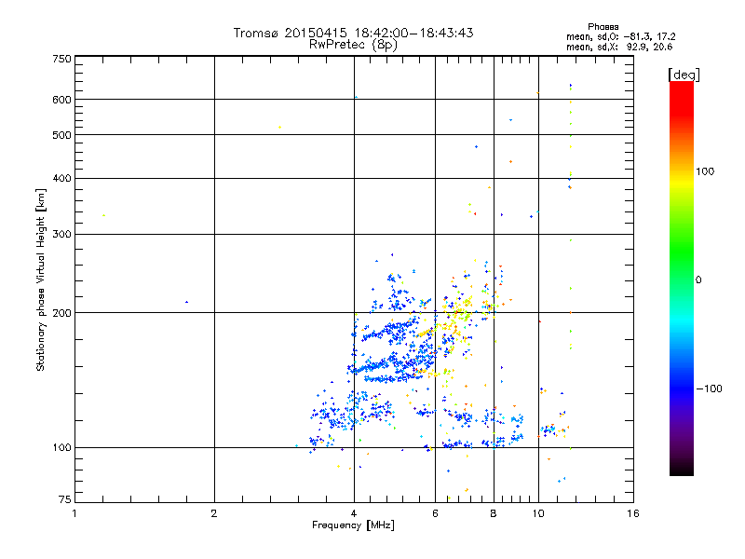
Task: Click the "Phases" heading text
Action: coord(603,27)
